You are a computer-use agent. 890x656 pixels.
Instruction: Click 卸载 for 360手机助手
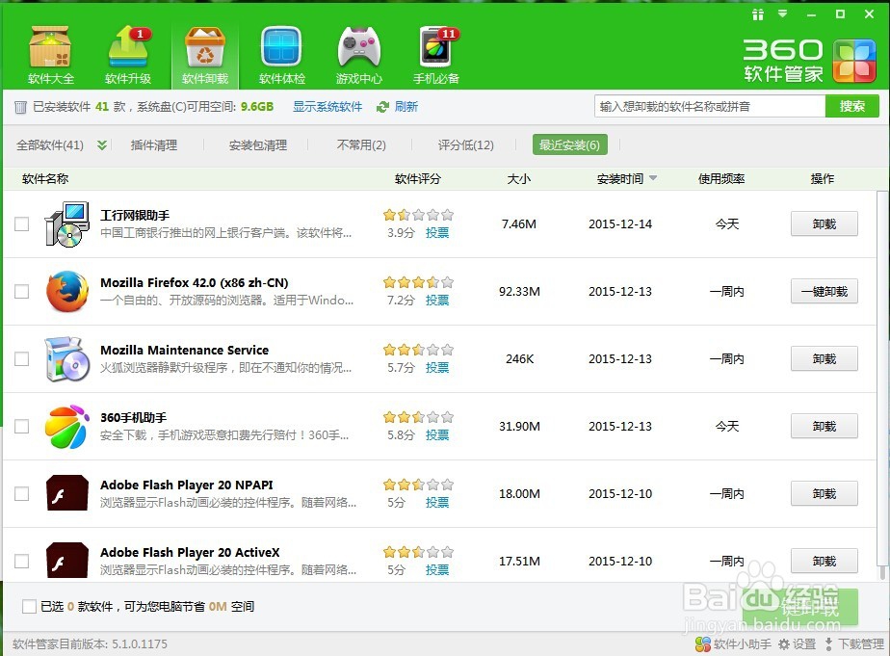825,426
